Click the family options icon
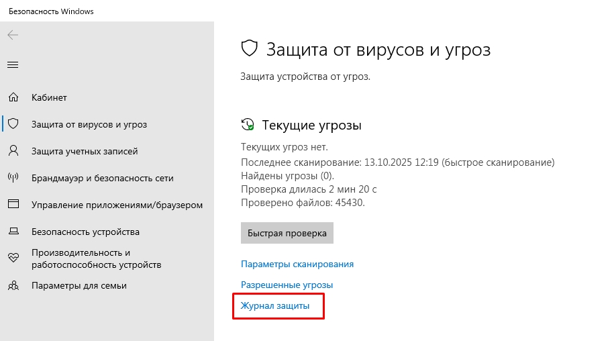The image size is (614, 341). point(13,285)
